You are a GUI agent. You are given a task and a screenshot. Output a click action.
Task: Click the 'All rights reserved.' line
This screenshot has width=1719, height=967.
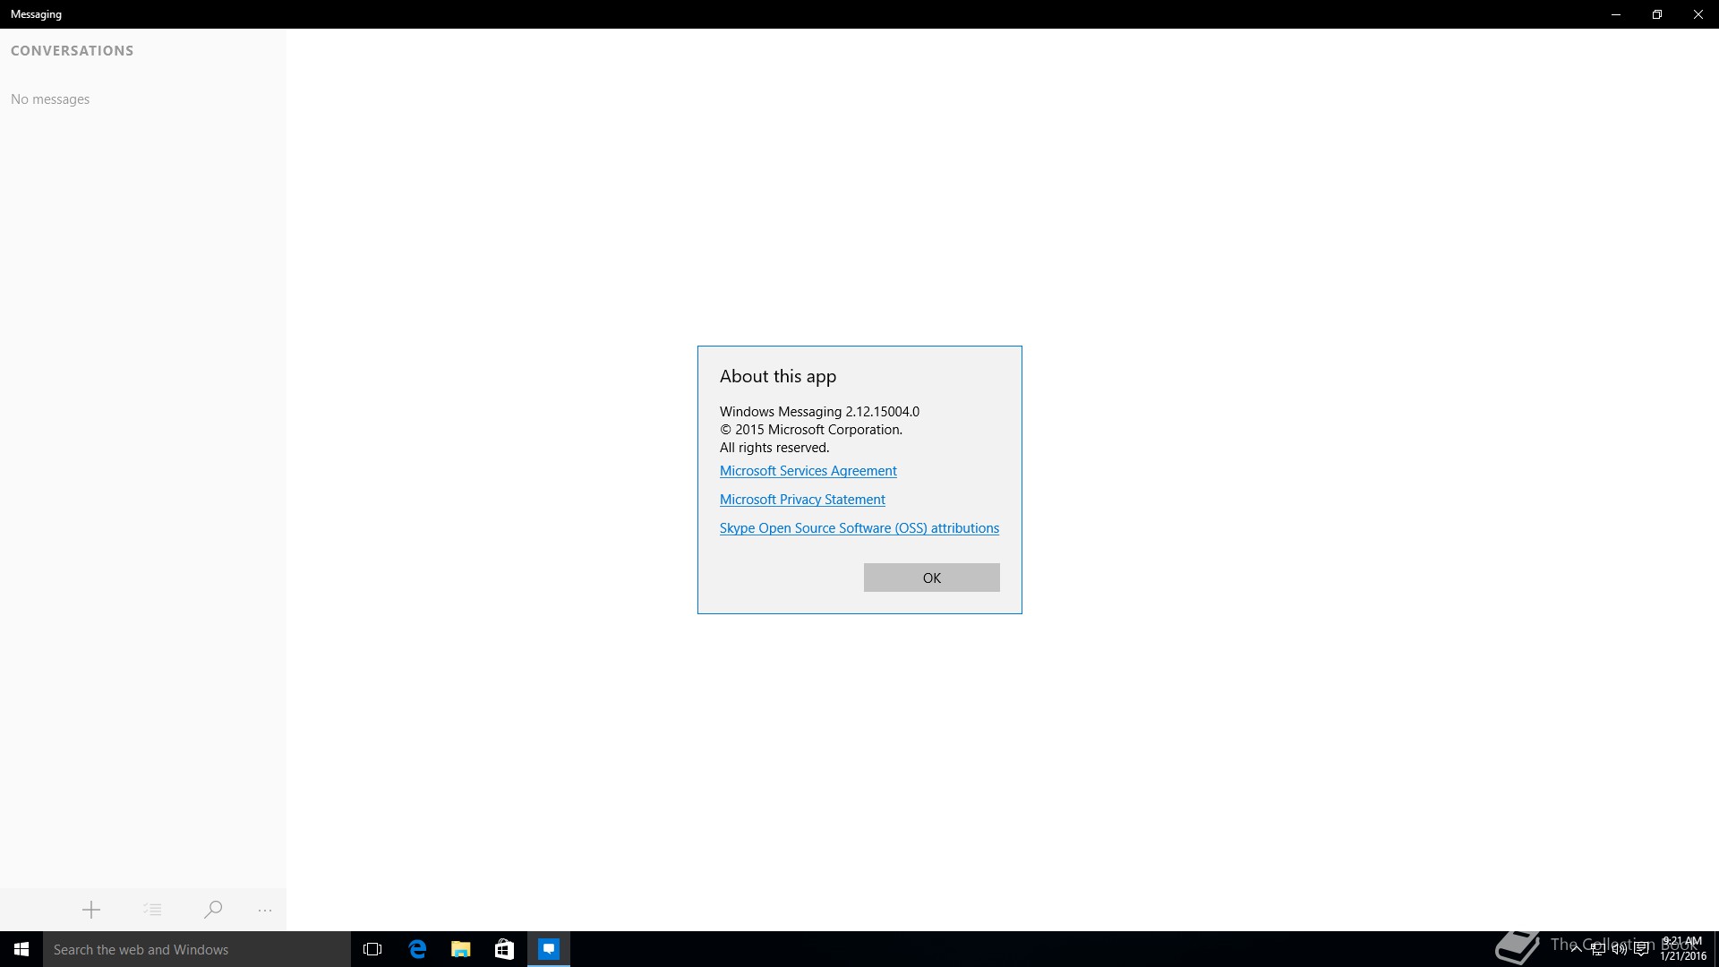[774, 448]
